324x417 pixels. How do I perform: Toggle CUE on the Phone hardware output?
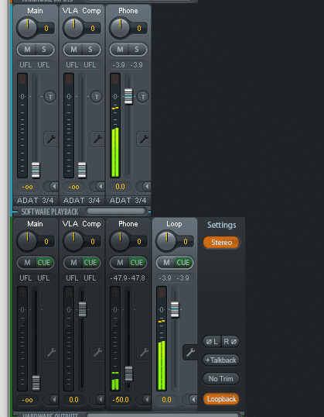pyautogui.click(x=137, y=263)
